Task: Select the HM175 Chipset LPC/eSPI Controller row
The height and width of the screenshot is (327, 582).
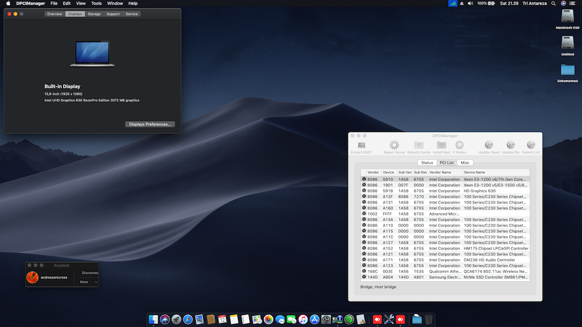Action: point(445,248)
